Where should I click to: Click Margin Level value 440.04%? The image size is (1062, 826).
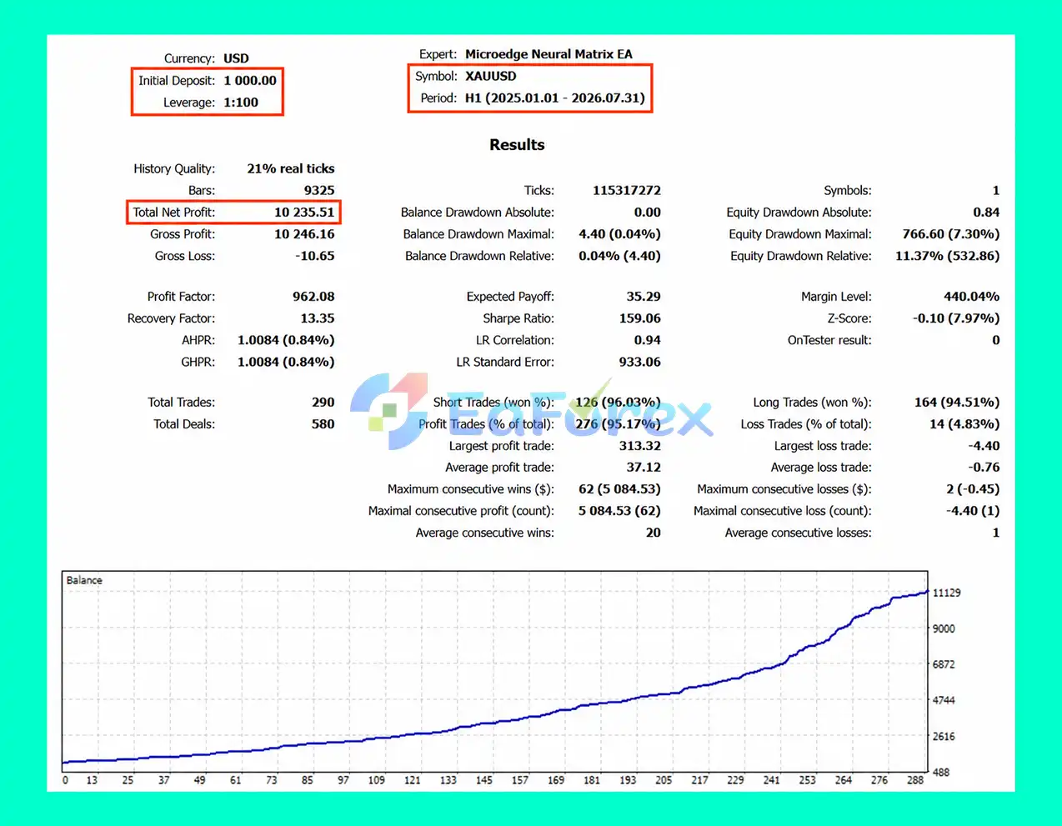click(972, 297)
